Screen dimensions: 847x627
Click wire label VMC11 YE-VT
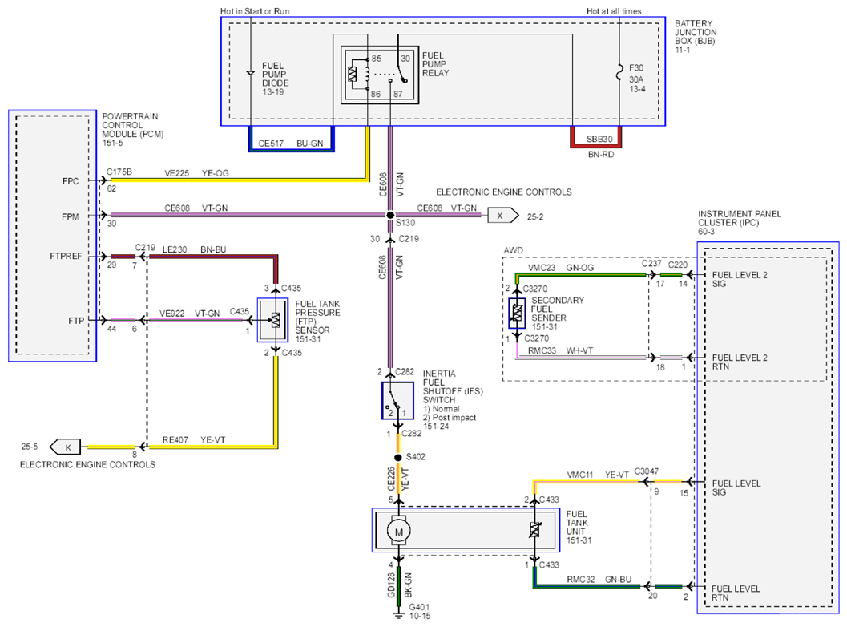click(598, 475)
